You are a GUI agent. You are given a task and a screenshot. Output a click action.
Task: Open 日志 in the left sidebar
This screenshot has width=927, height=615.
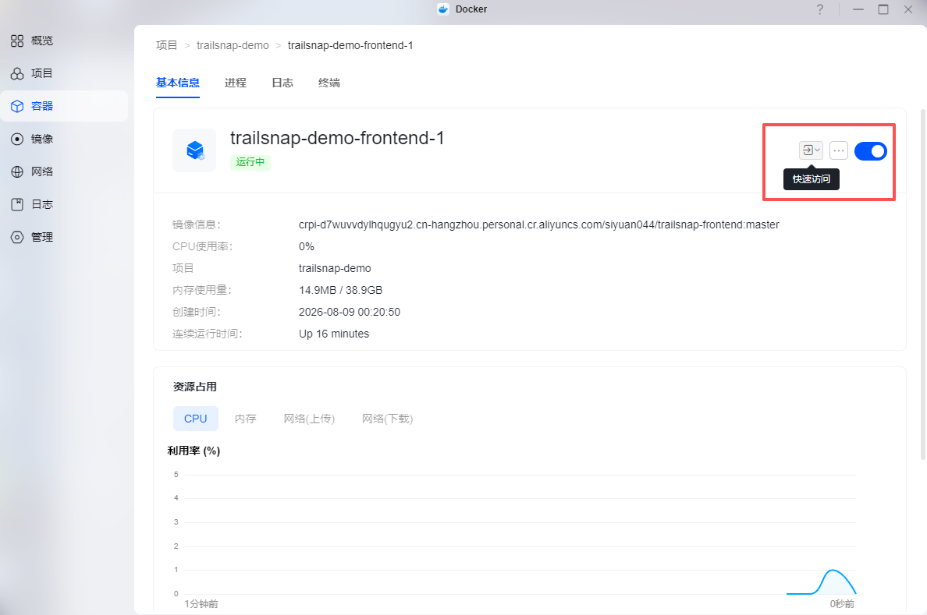41,204
